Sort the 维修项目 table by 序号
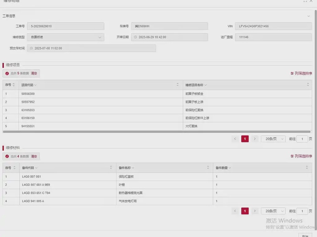Image resolution: width=317 pixels, height=237 pixels. [14, 85]
